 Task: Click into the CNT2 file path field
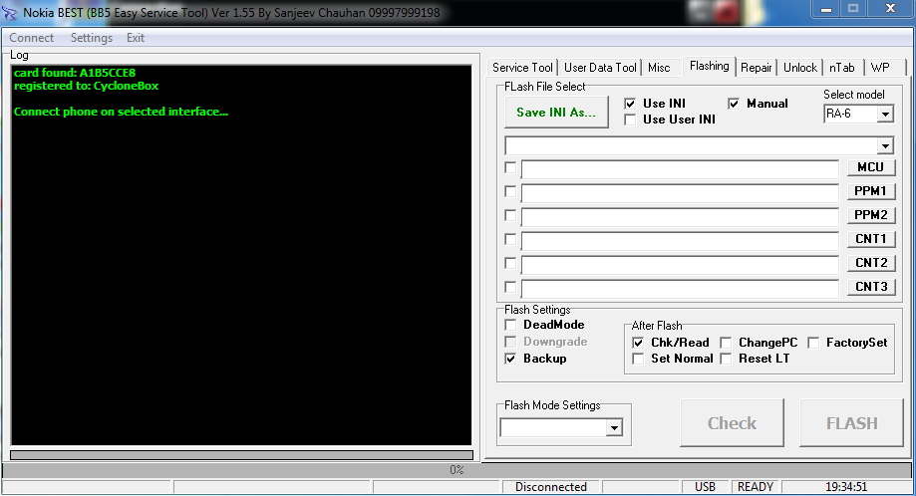(680, 266)
